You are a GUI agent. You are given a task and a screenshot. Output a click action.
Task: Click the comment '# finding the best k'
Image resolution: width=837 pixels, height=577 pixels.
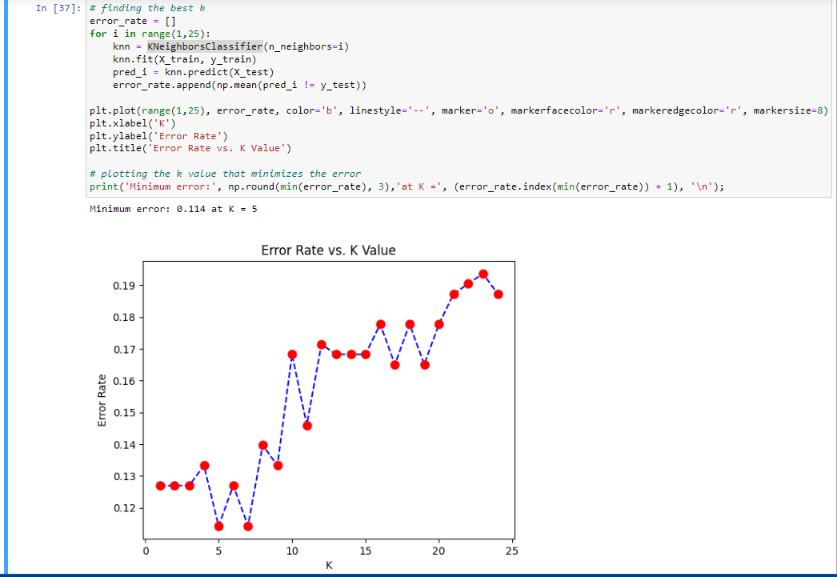148,8
